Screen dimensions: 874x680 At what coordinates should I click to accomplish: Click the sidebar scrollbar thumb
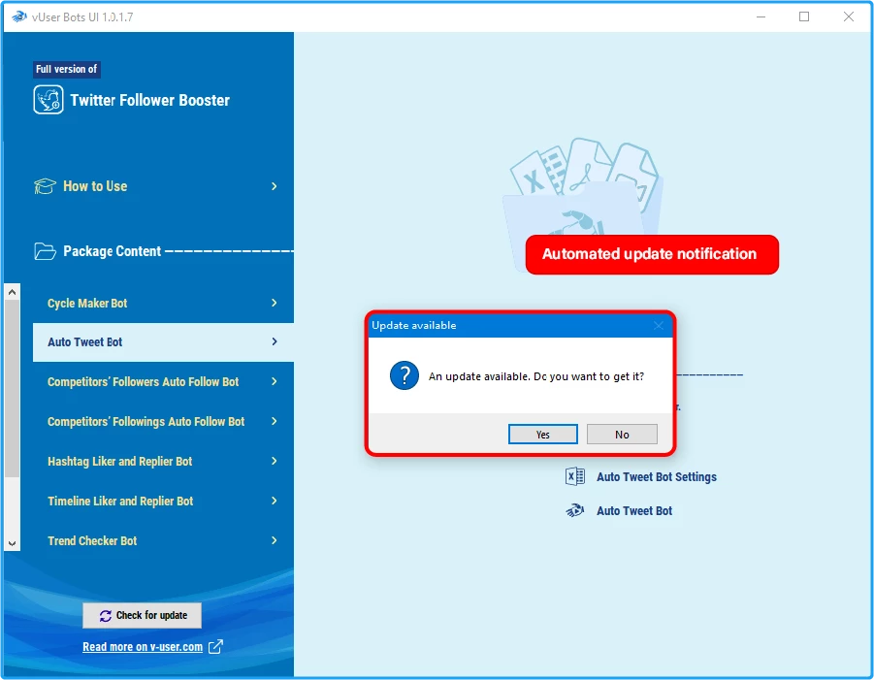[x=13, y=388]
